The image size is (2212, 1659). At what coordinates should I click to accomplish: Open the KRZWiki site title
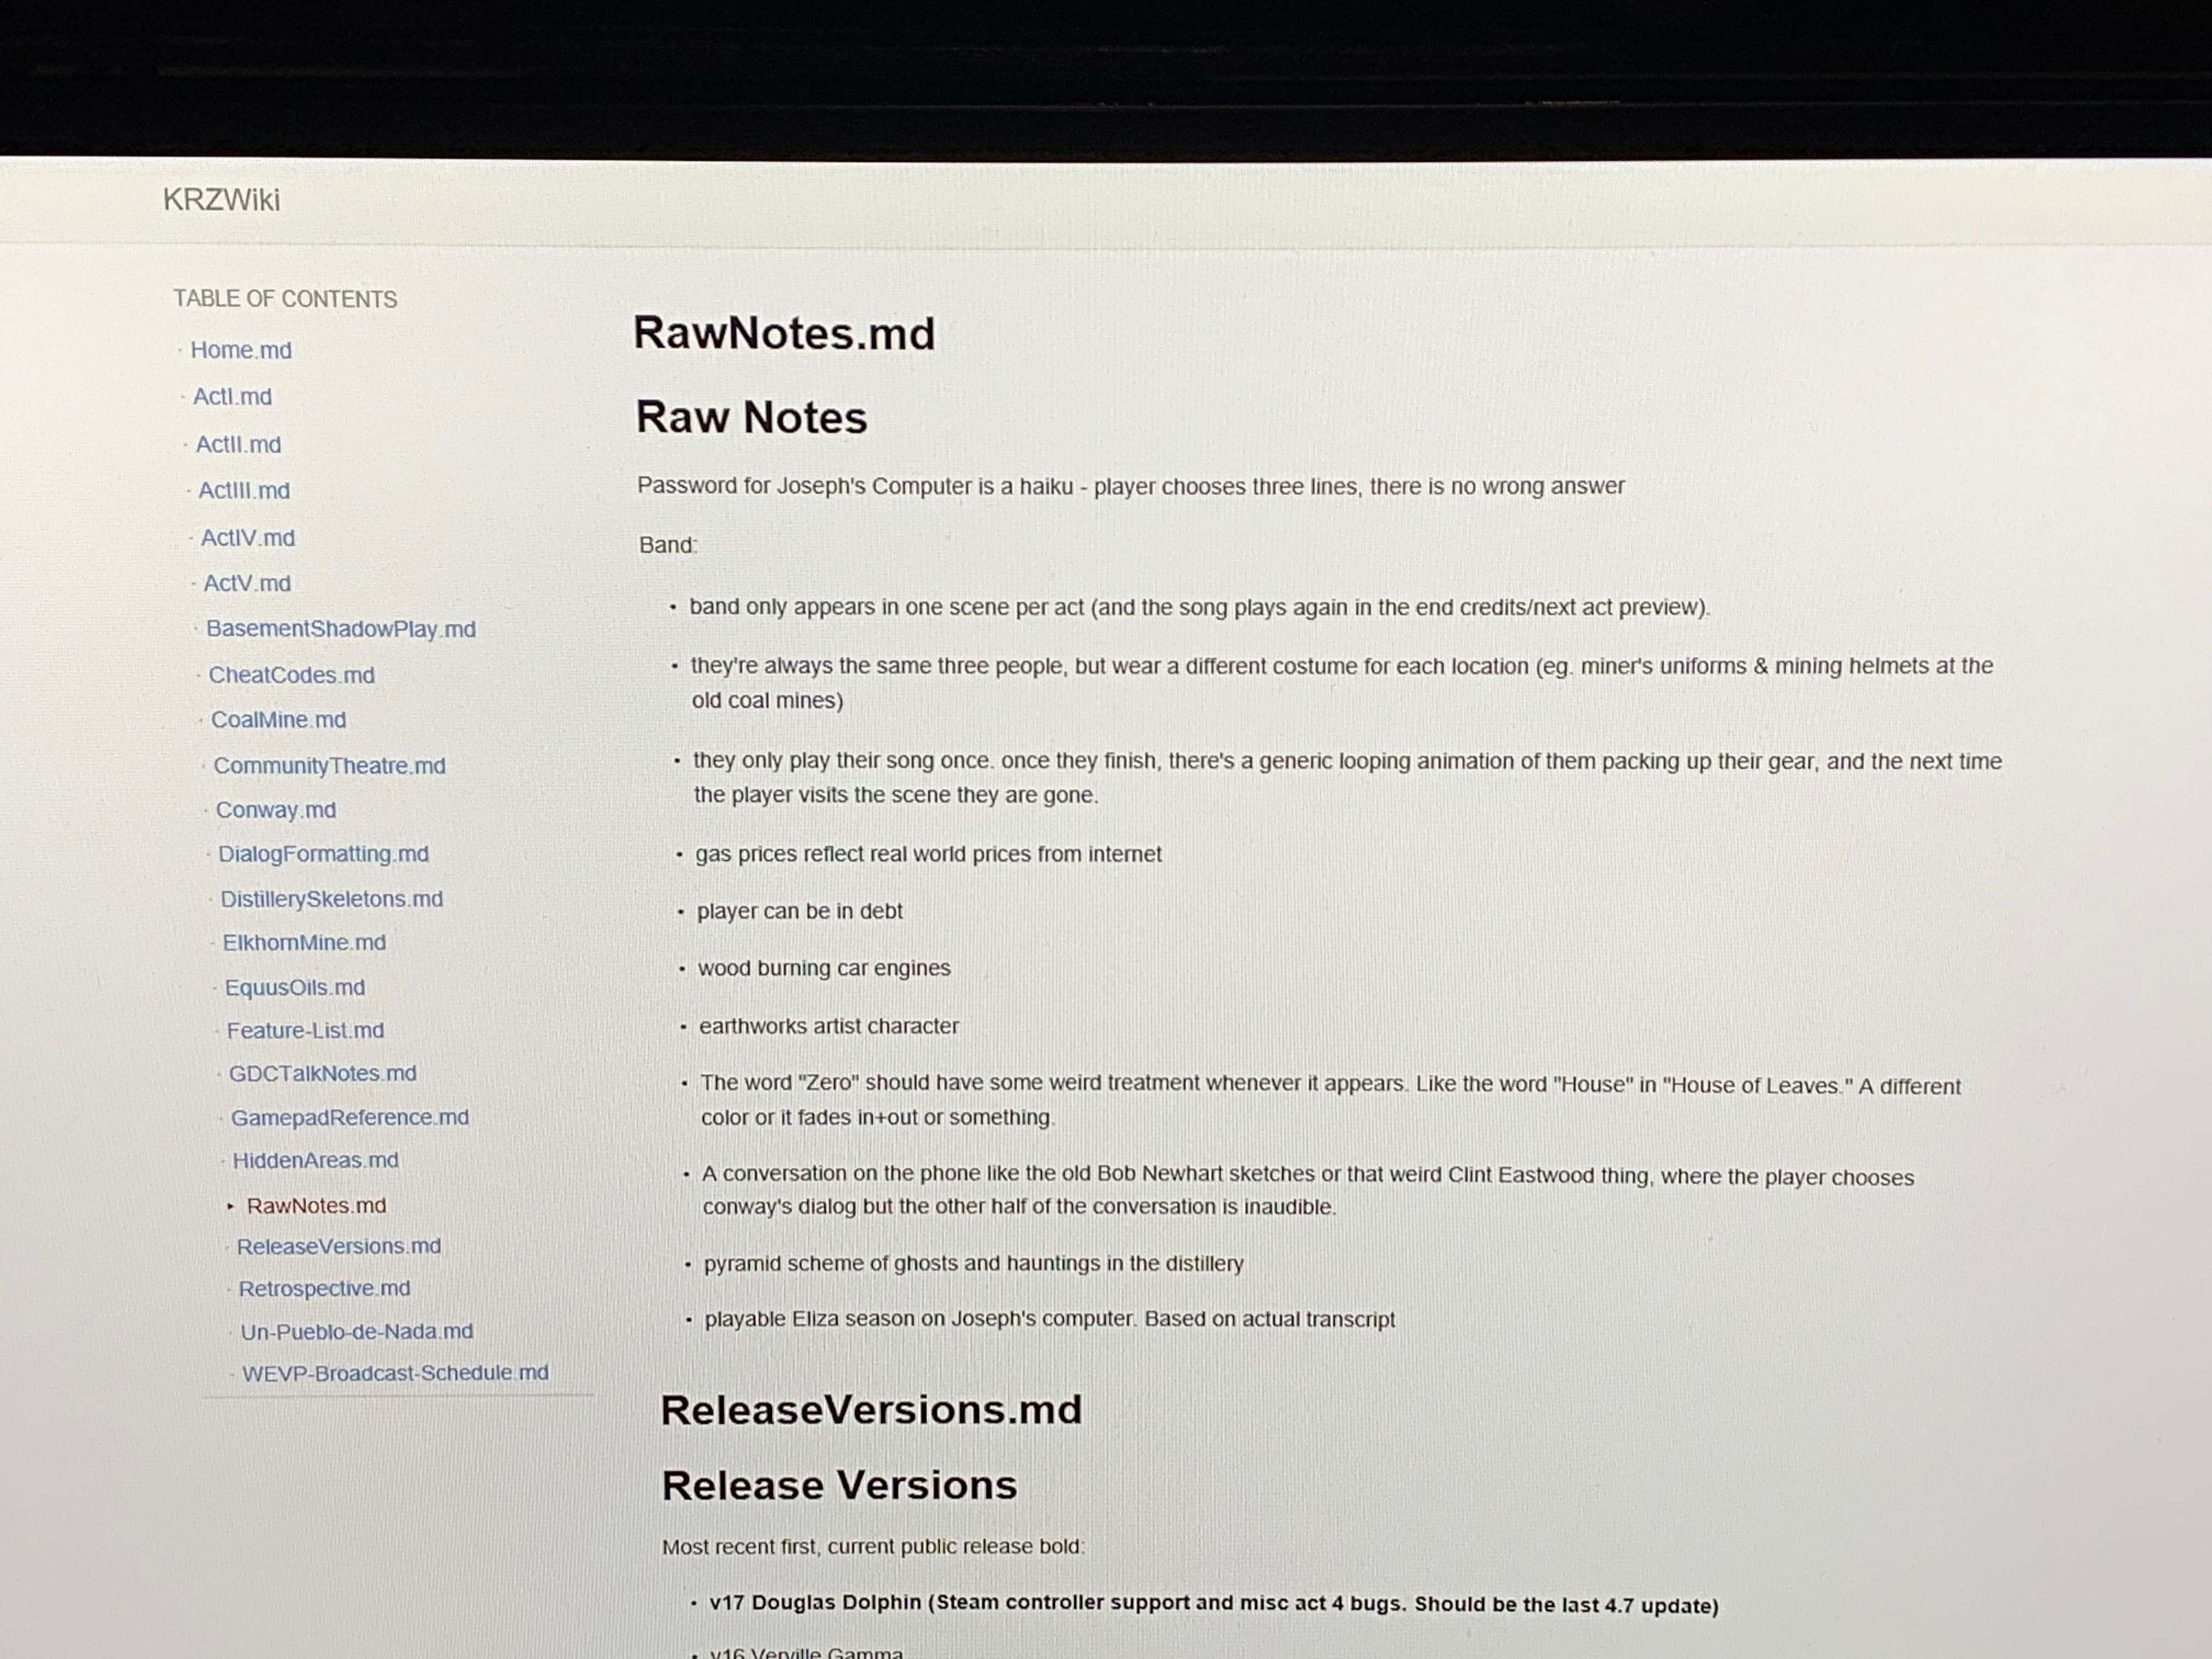point(221,200)
